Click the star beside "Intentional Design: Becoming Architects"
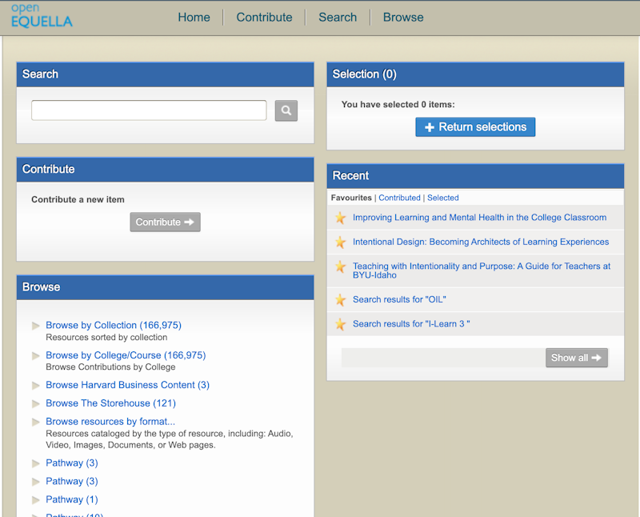The height and width of the screenshot is (517, 640). point(340,241)
